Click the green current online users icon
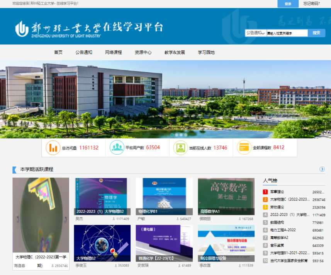331x275 pixels. 180,148
